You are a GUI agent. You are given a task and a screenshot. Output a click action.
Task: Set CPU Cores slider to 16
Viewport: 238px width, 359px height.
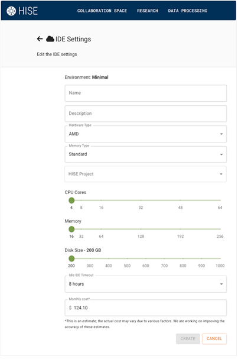101,200
